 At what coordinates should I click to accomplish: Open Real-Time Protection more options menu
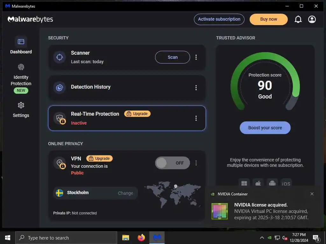(196, 118)
